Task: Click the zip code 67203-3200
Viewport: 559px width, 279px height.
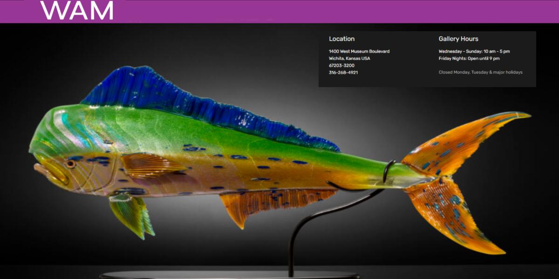Action: (341, 65)
